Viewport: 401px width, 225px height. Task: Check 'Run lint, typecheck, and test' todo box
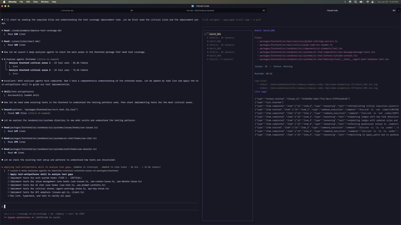pos(8,196)
